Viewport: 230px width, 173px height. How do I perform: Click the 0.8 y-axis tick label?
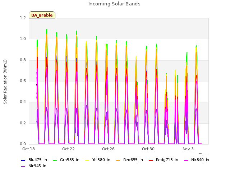click(x=23, y=60)
